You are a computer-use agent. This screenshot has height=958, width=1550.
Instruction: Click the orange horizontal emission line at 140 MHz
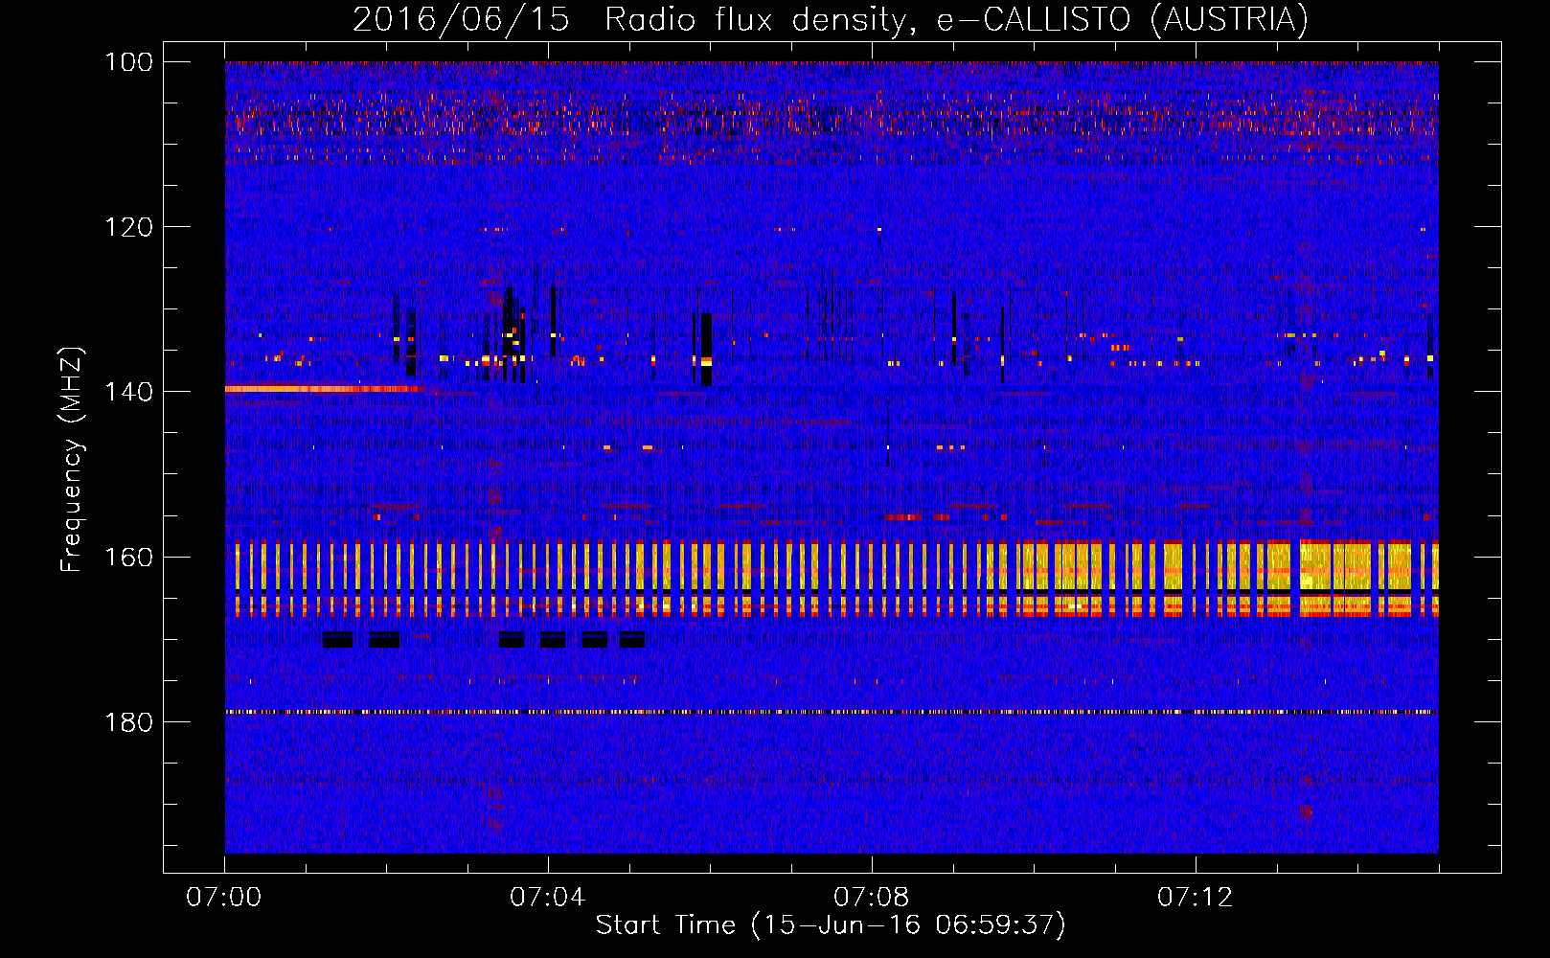pos(324,389)
